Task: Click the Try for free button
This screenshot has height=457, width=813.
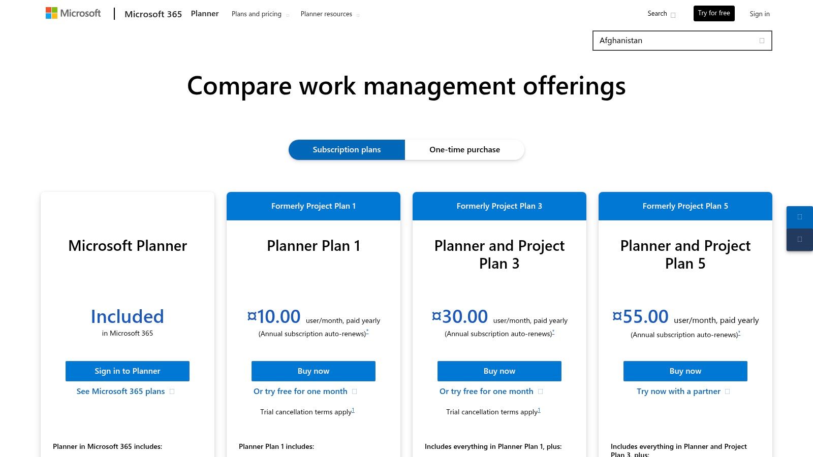Action: 713,13
